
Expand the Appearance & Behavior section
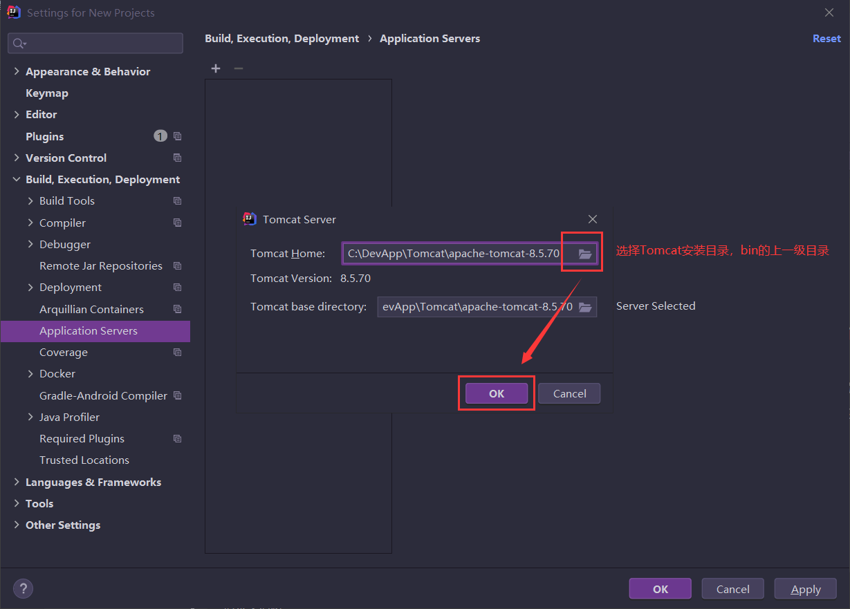tap(17, 72)
